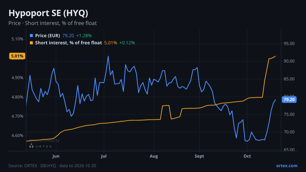
Task: Click the Hypoport SE (HYQ) chart title
Action: tap(48, 13)
